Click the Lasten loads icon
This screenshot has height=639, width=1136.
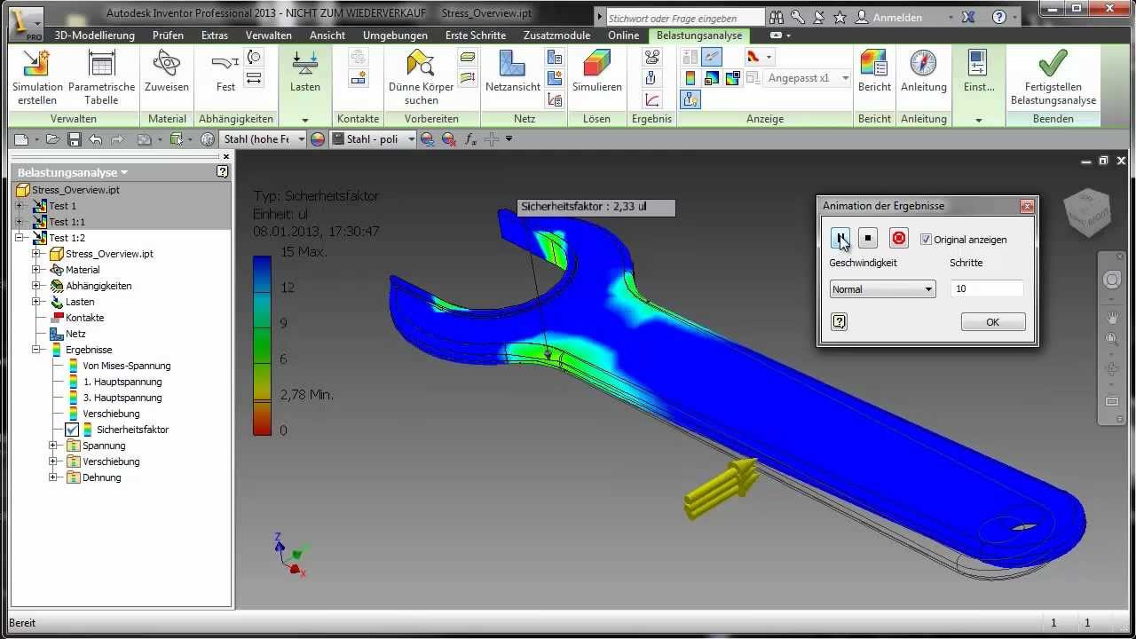(x=305, y=64)
